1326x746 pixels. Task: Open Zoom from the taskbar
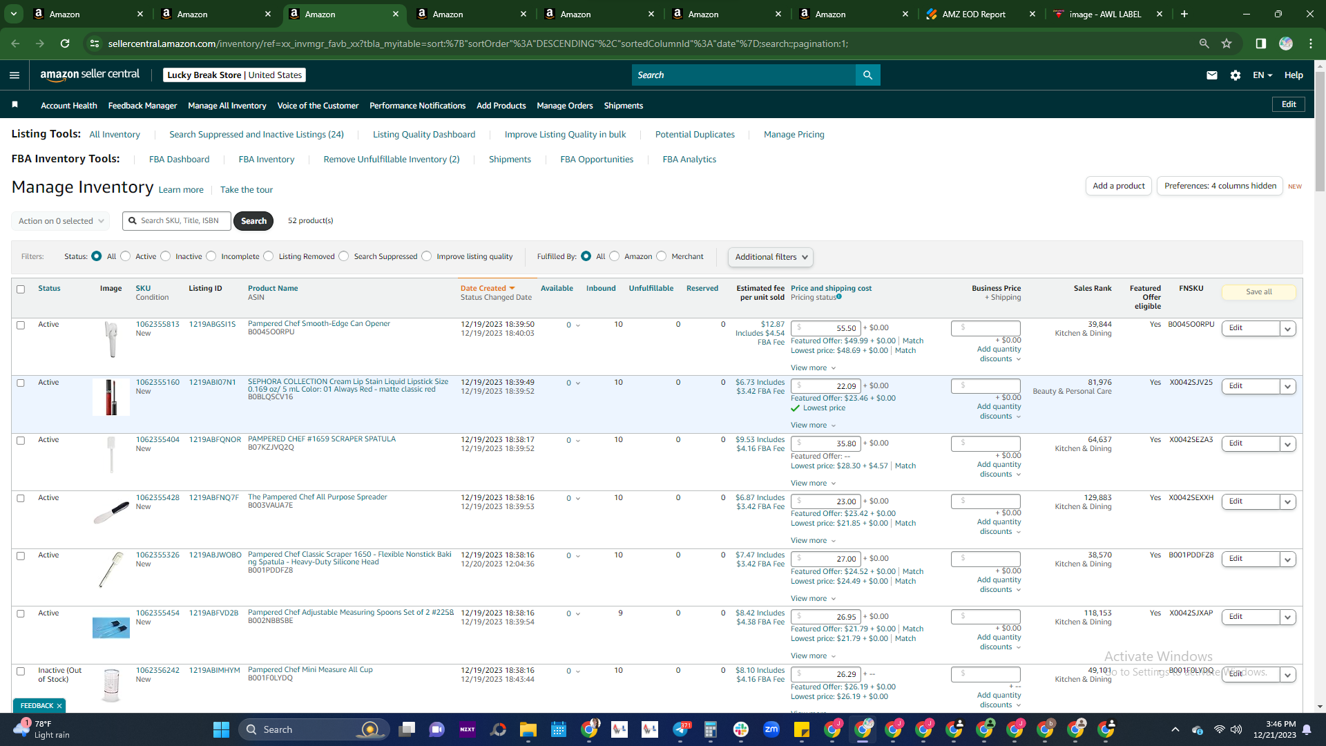tap(771, 729)
